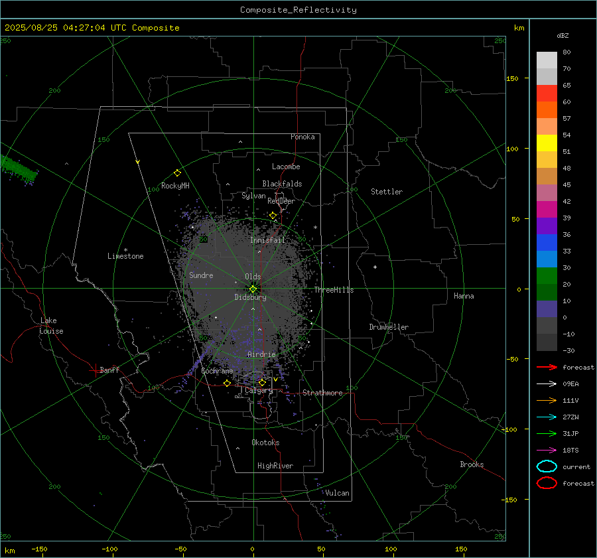Click the yellow diamond marker above Calgary

coord(262,382)
